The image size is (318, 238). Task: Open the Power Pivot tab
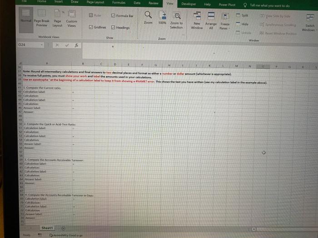[x=227, y=5]
